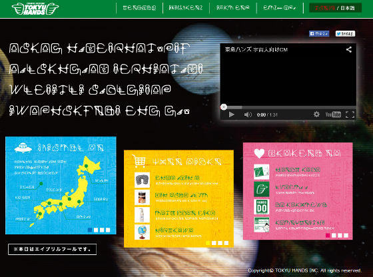Open the globe product thumbnail

[142, 232]
